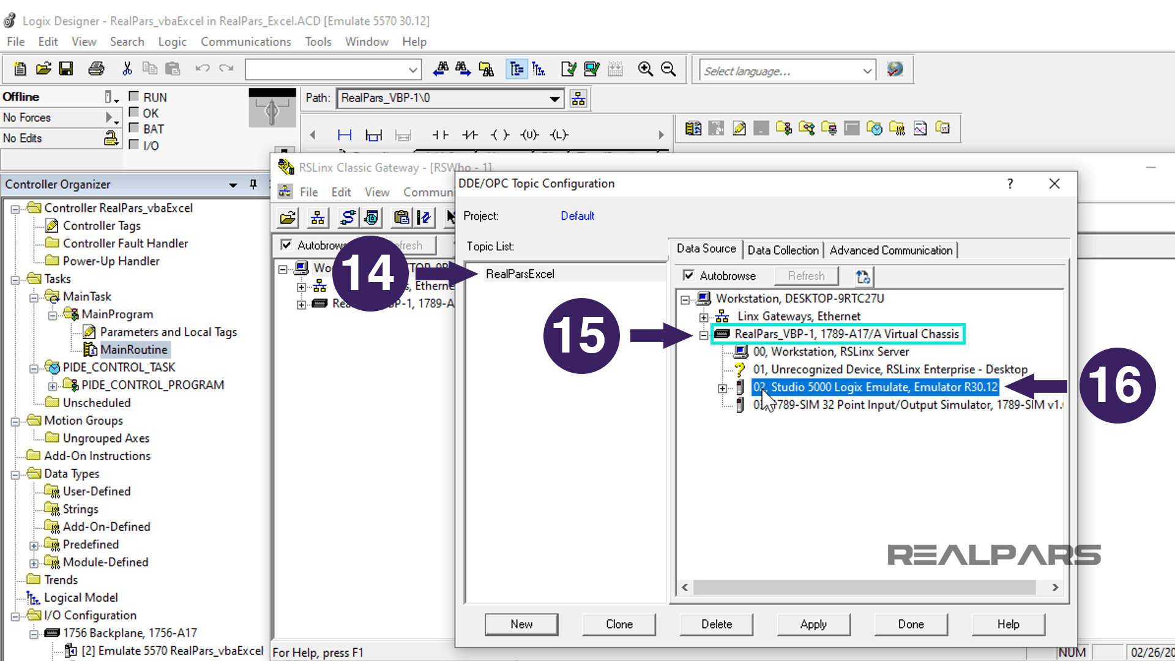The image size is (1175, 661).
Task: Select RealParsExcel in Topic List
Action: point(520,274)
